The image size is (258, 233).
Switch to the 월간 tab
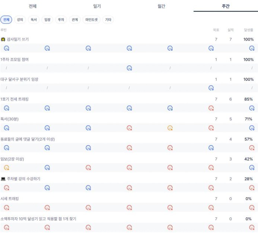click(x=161, y=6)
